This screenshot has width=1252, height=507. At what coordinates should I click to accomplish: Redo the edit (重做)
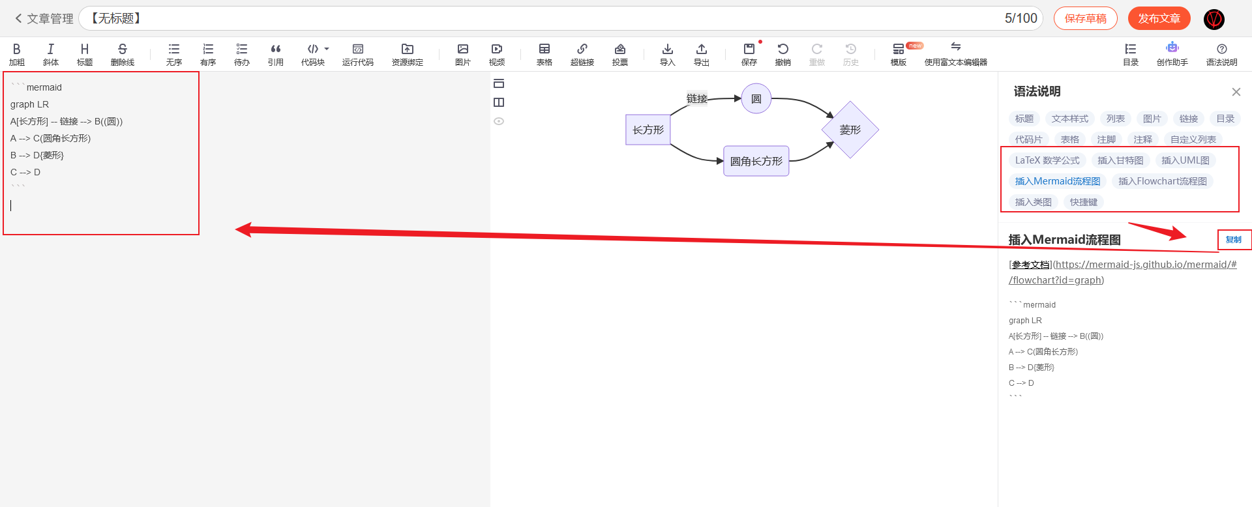pyautogui.click(x=817, y=54)
